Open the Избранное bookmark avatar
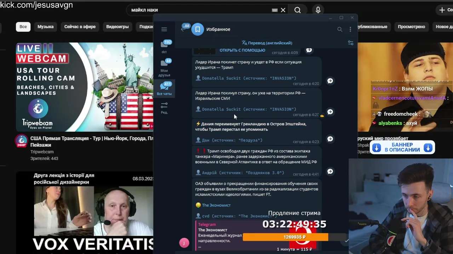This screenshot has width=453, height=254. (198, 29)
